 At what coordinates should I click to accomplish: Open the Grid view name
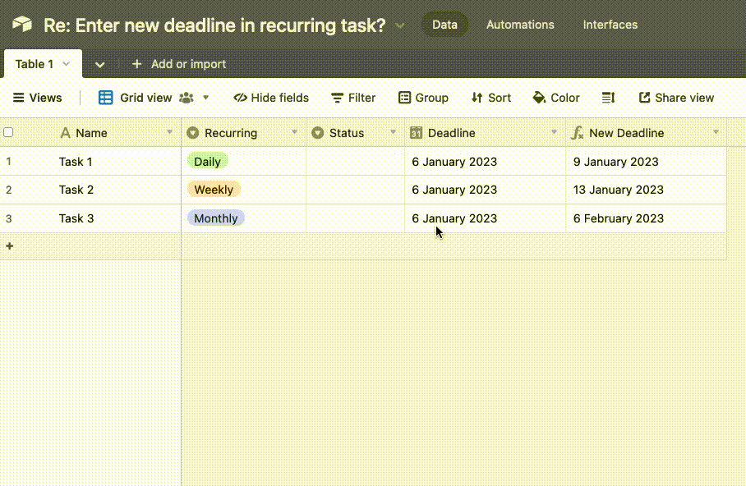pyautogui.click(x=145, y=98)
